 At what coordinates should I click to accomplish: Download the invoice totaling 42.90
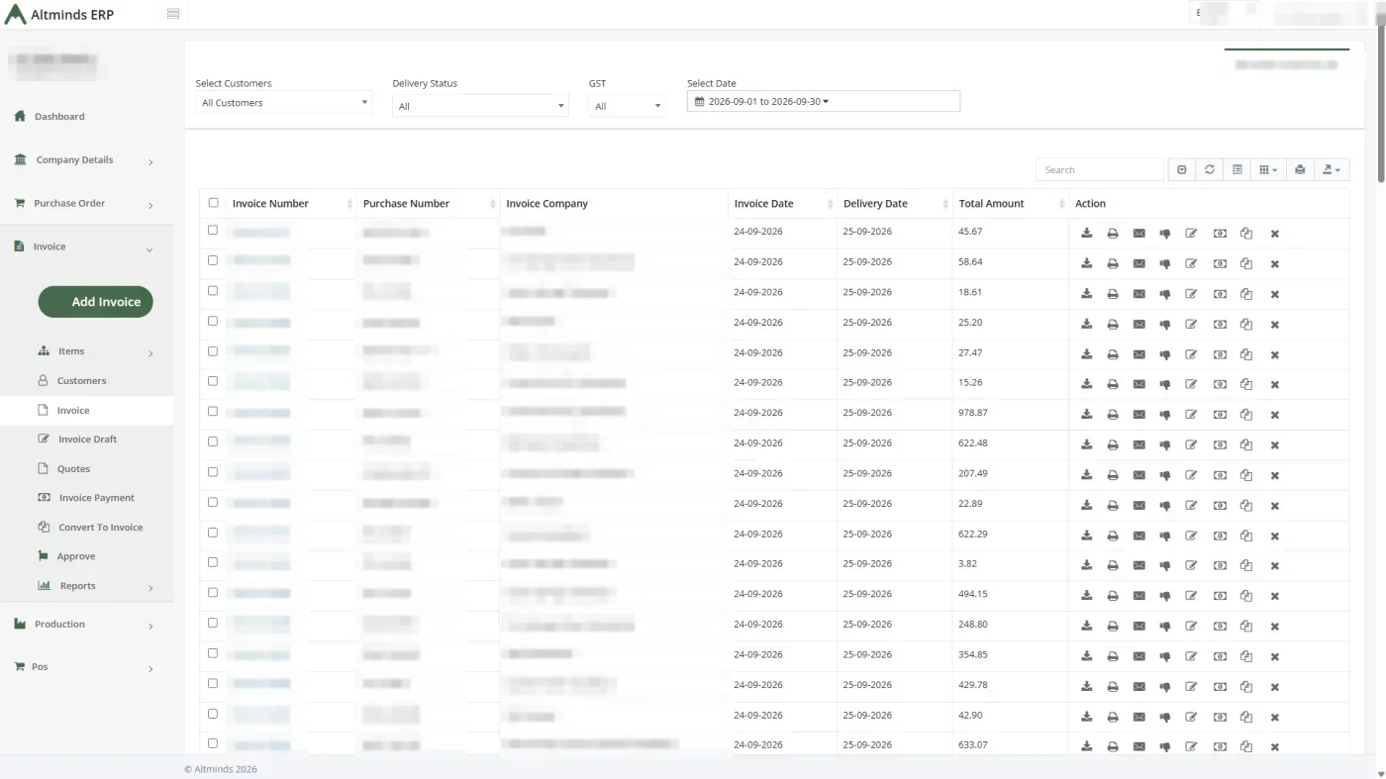click(1086, 717)
